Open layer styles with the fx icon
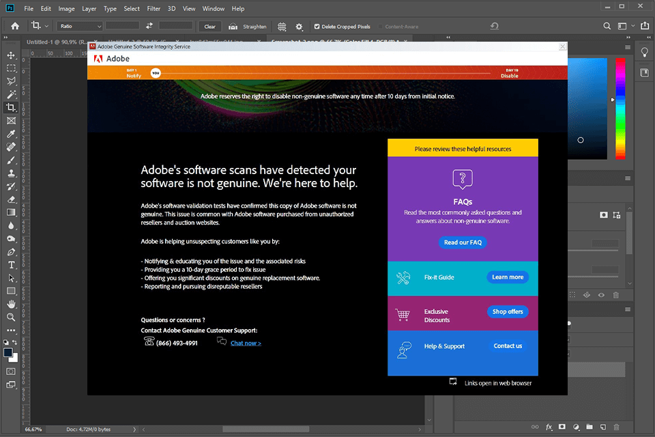Viewport: 655px width, 437px height. tap(549, 427)
